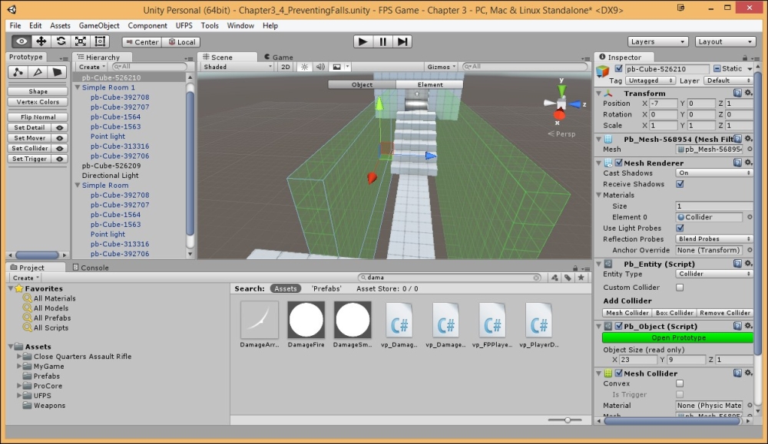Select the Move tool in toolbar

click(41, 41)
